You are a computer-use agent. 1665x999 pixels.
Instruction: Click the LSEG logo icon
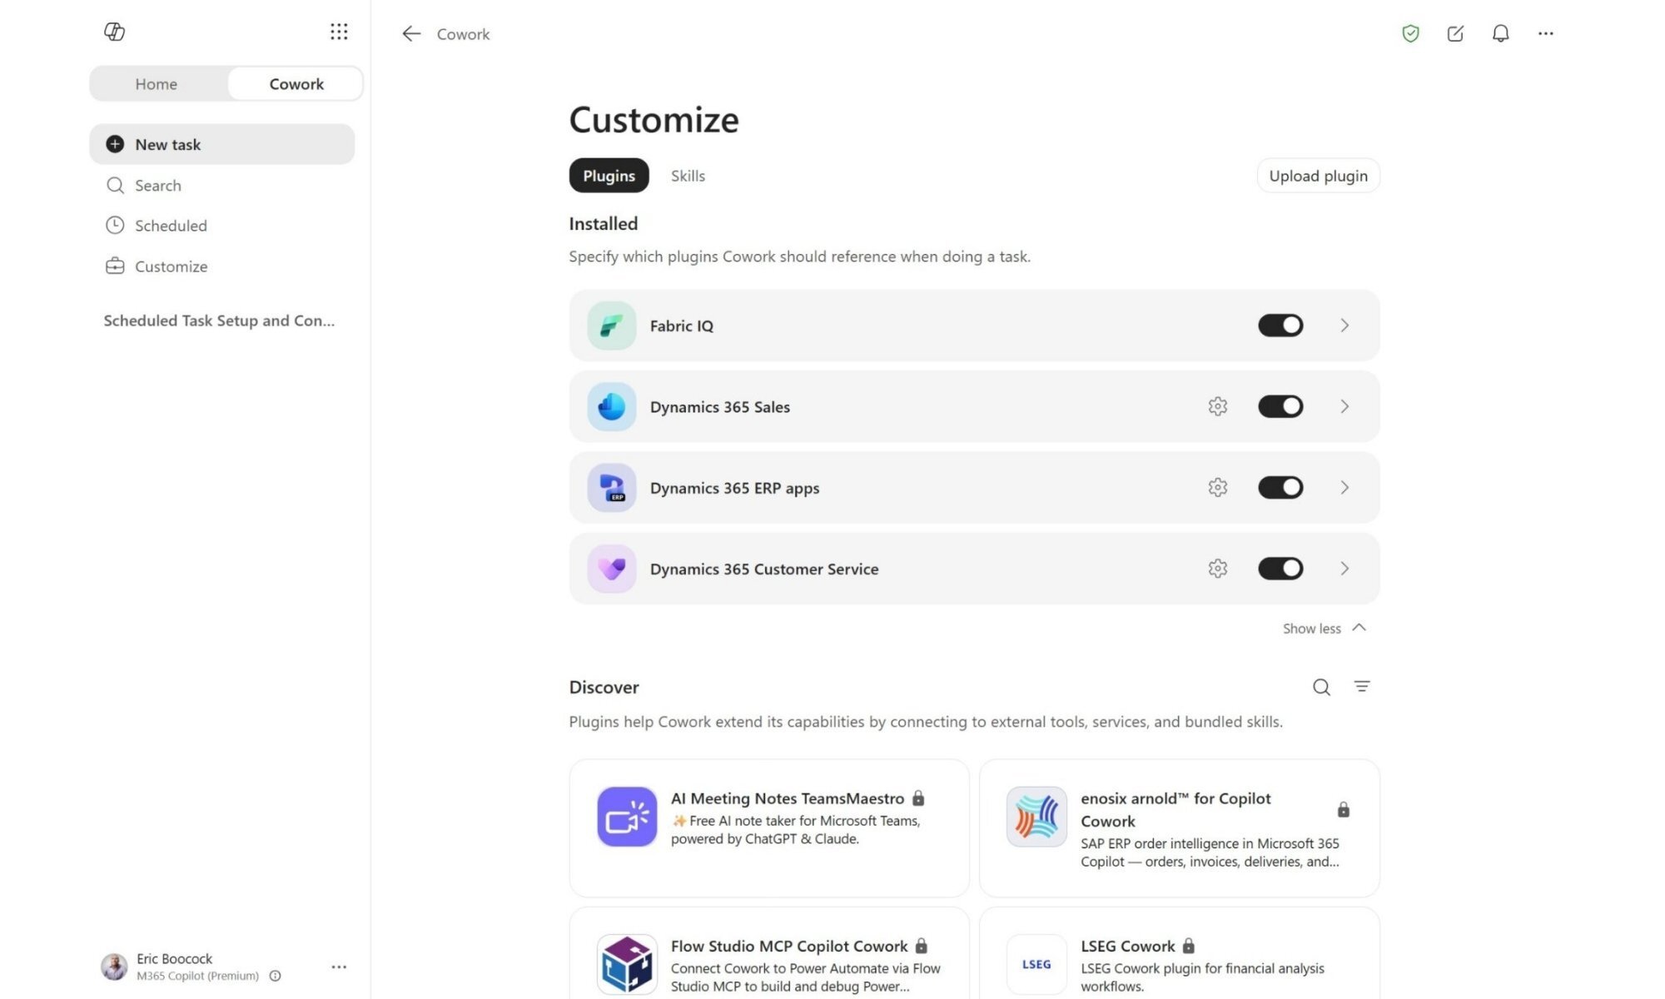pyautogui.click(x=1036, y=964)
